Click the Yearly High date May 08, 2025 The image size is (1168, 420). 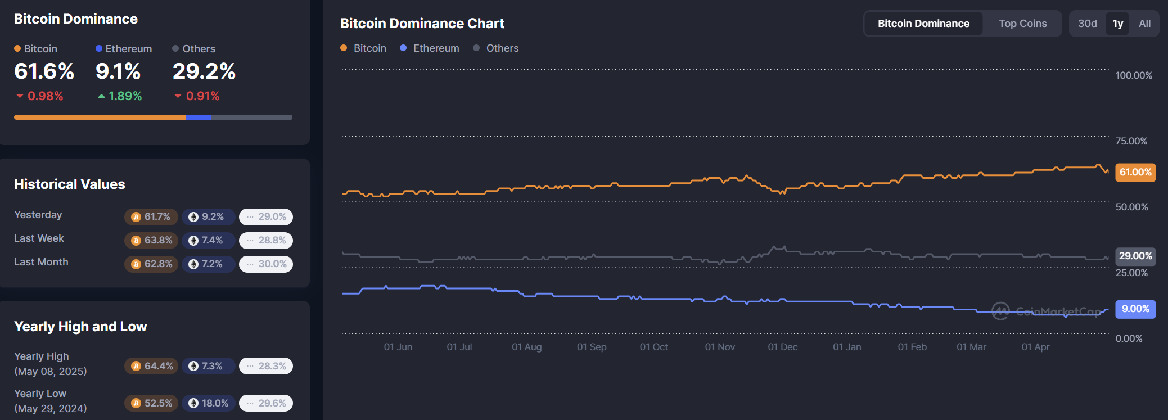point(51,372)
